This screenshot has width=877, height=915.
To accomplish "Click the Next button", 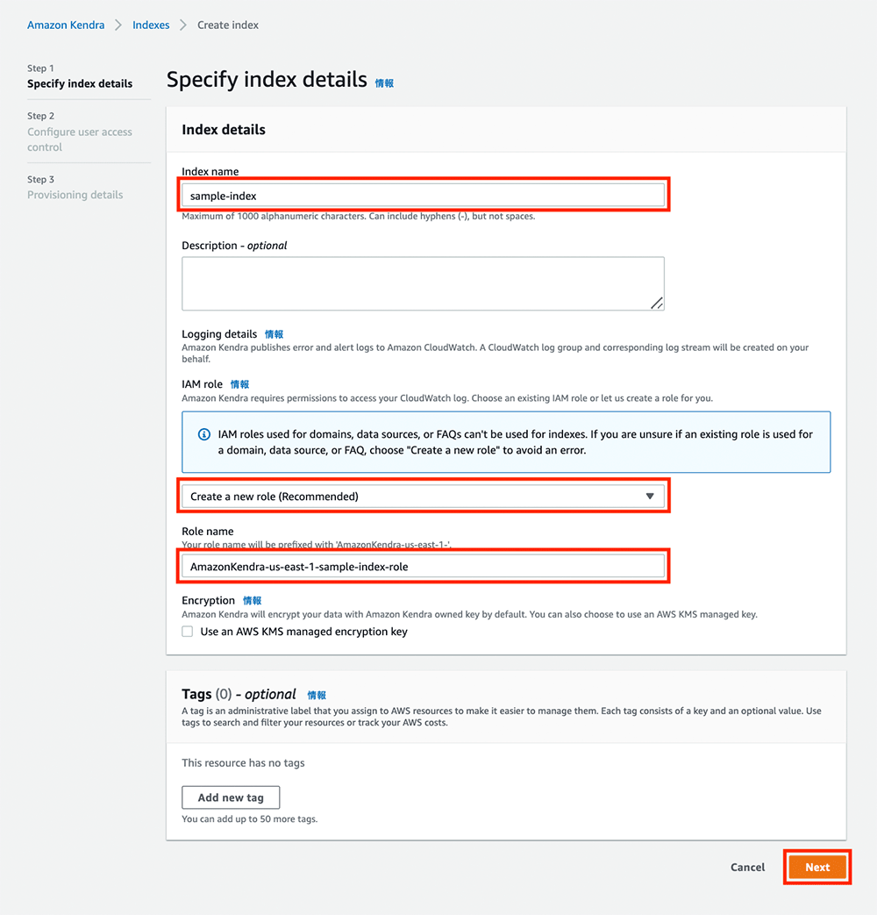I will [816, 867].
